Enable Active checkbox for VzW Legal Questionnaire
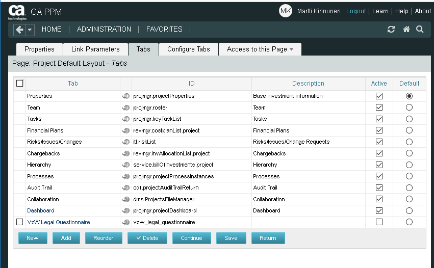The height and width of the screenshot is (268, 434). click(x=379, y=222)
